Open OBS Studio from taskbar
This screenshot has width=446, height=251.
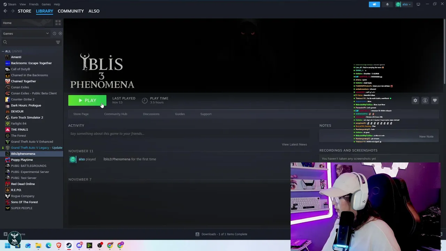100,245
